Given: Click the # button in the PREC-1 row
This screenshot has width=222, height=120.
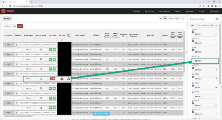Looking at the screenshot, I should tap(16, 45).
